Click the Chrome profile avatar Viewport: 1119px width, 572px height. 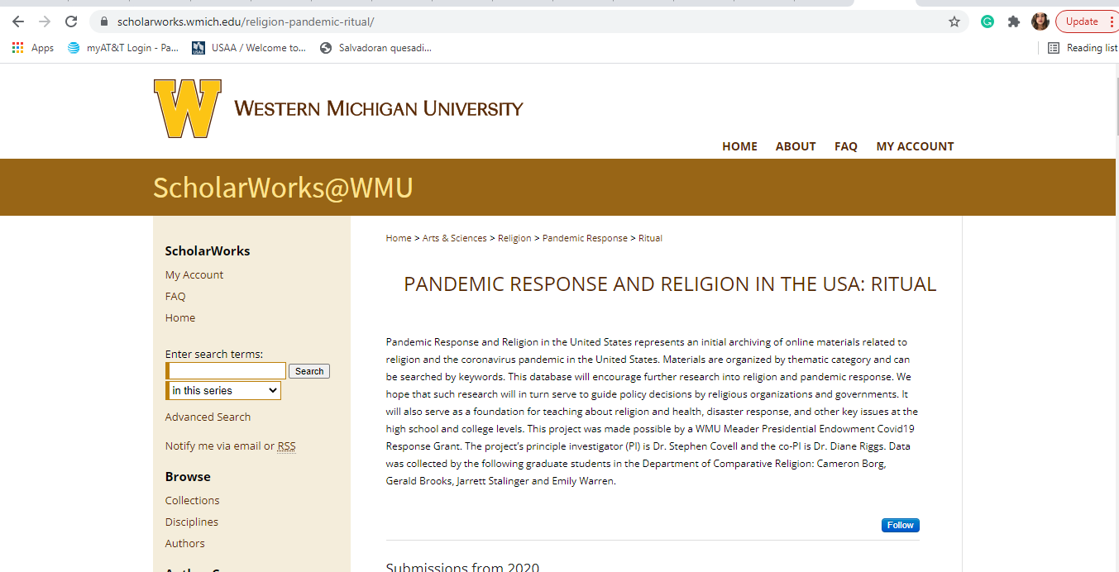pyautogui.click(x=1040, y=21)
